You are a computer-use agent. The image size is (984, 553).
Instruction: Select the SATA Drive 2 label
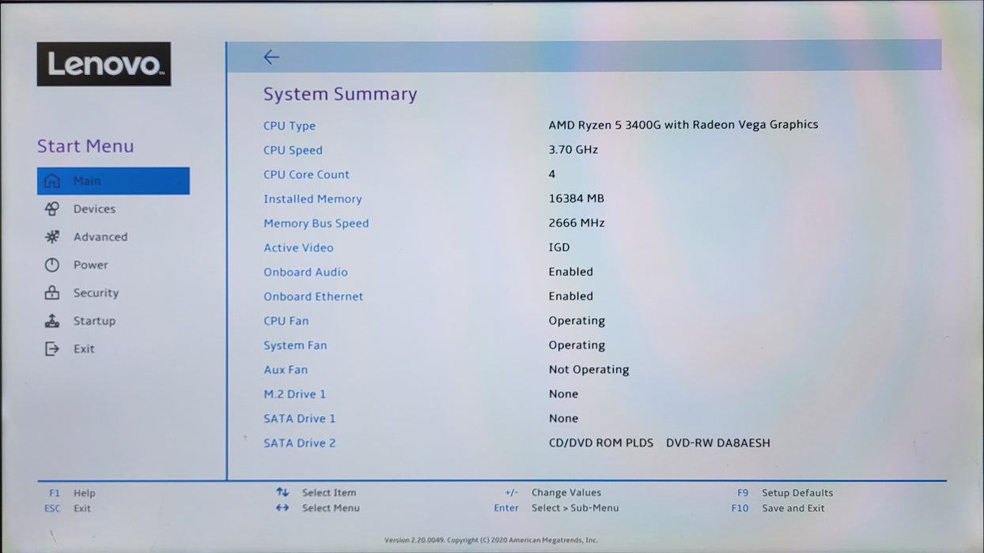pos(300,443)
